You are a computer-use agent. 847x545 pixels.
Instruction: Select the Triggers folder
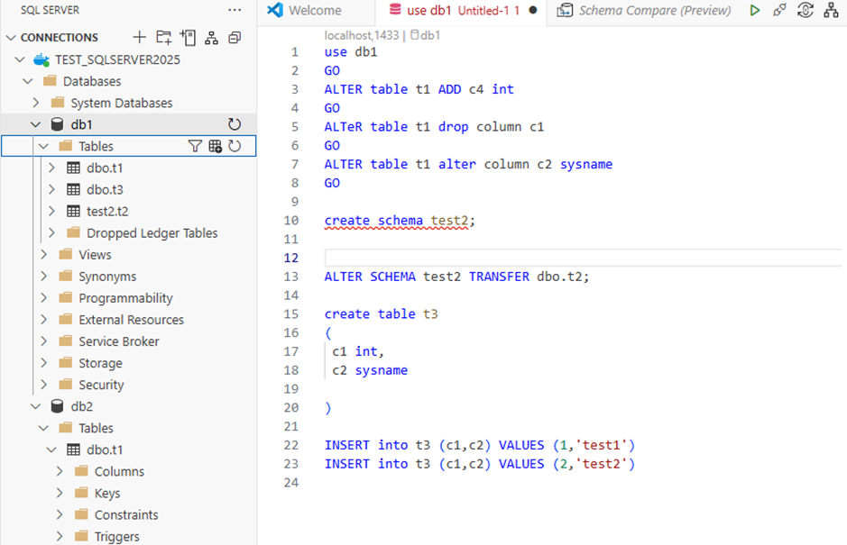point(116,536)
